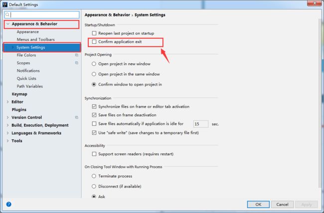Select Confirm window to open project in

[x=94, y=85]
